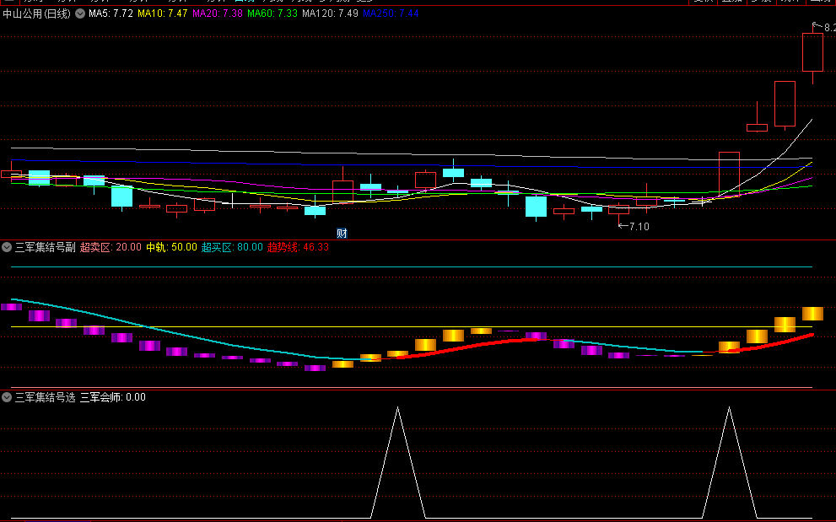The image size is (836, 522).
Task: Click the 财 financial info marker icon
Action: pos(342,233)
